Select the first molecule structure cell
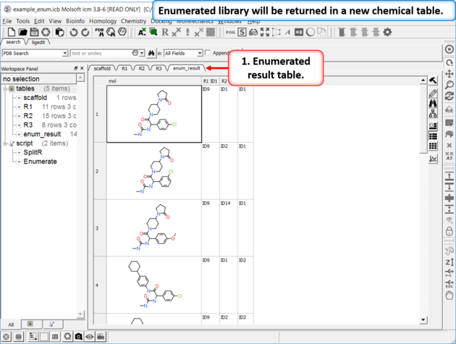Screen dimensions: 456x344 [x=153, y=114]
